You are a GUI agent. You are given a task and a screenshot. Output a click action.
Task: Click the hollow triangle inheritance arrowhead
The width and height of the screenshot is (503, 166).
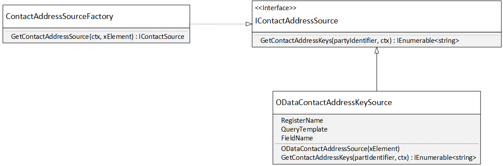(x=377, y=50)
